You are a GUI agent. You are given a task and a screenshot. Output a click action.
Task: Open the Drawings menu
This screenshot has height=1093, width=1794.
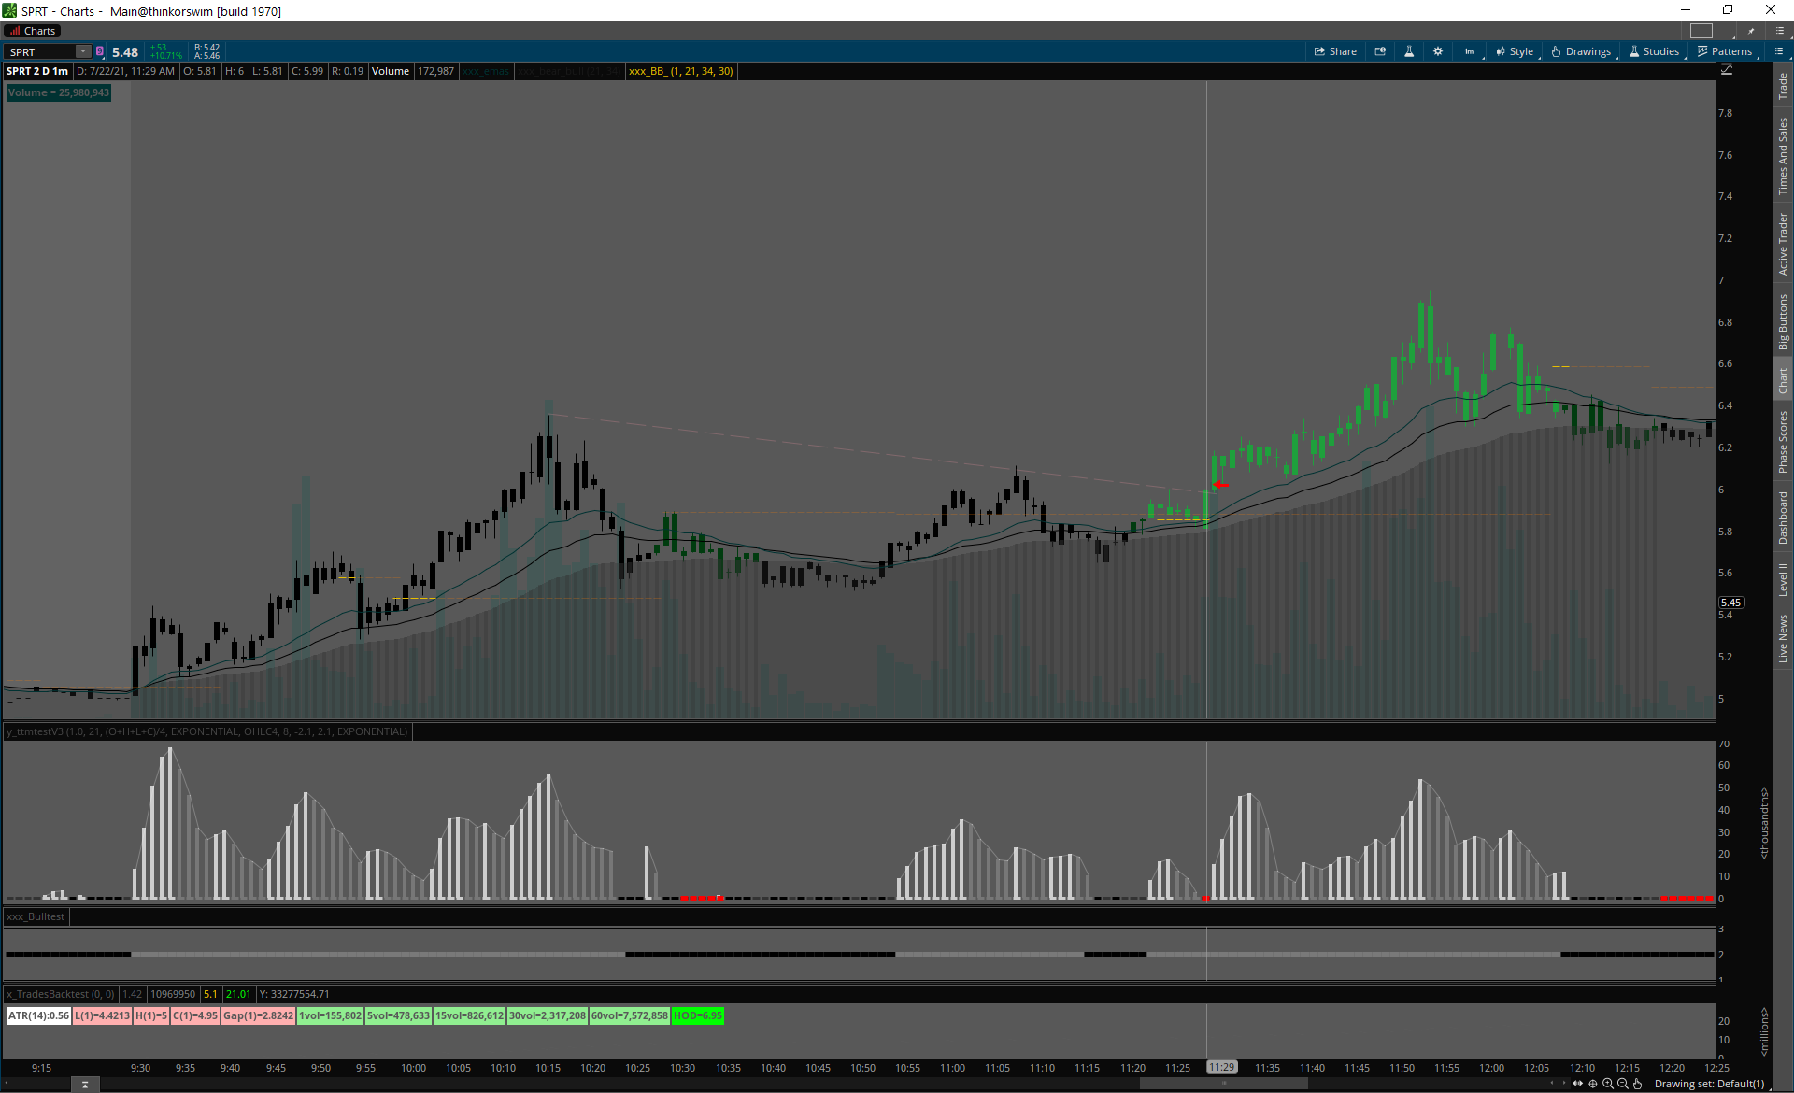(1581, 51)
